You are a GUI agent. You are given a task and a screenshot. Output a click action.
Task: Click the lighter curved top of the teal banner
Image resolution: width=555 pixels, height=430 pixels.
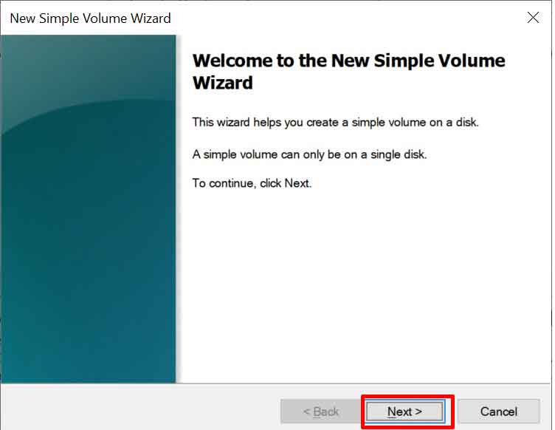89,67
